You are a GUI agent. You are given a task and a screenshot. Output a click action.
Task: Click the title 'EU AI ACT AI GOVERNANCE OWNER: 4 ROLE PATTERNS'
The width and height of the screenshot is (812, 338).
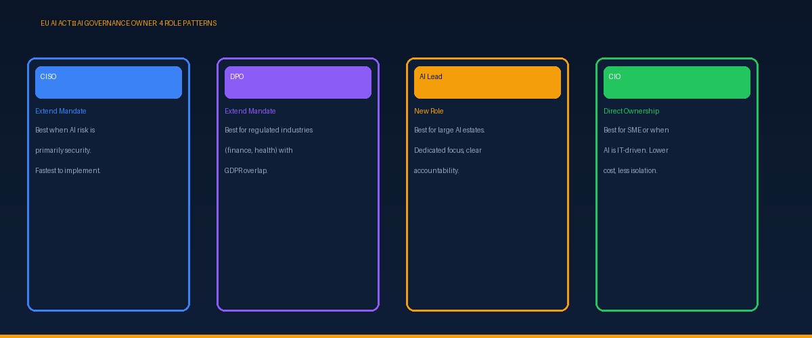click(x=129, y=23)
